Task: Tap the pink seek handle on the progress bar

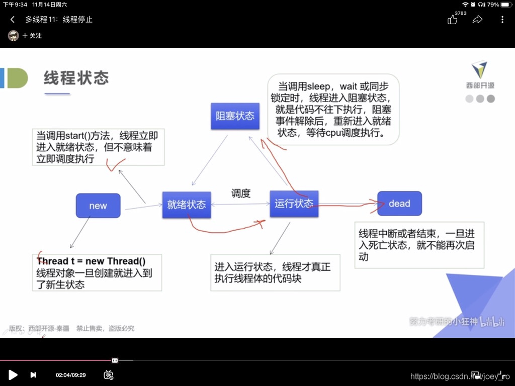Action: click(115, 360)
